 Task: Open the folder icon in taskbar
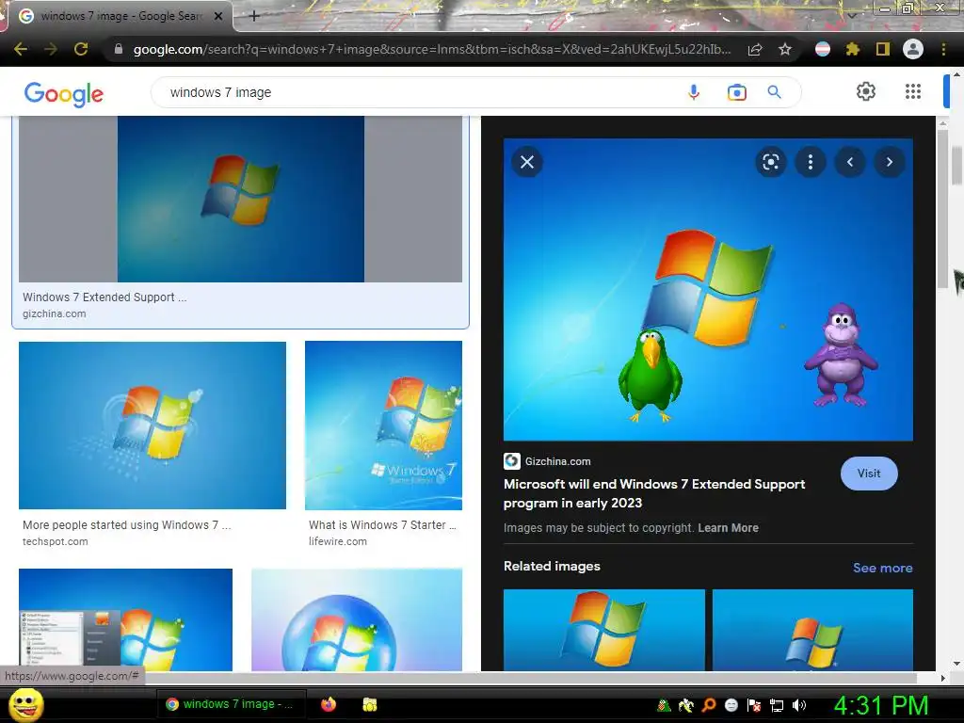point(369,704)
